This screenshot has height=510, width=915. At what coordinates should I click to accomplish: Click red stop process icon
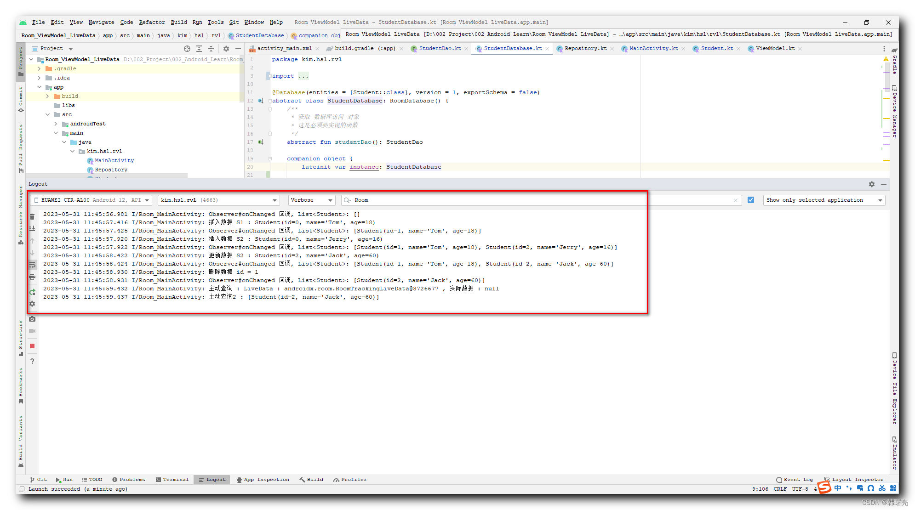tap(32, 346)
